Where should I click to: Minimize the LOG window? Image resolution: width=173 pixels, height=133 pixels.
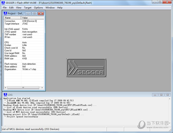coord(155,95)
